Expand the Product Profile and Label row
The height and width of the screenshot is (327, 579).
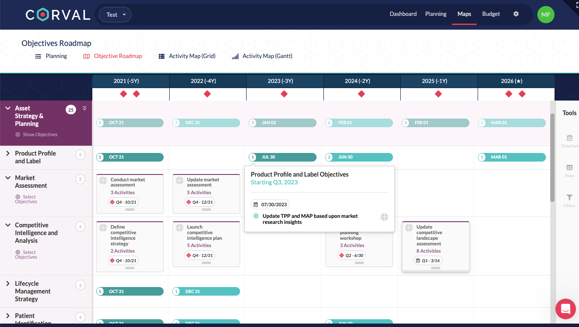coord(8,153)
